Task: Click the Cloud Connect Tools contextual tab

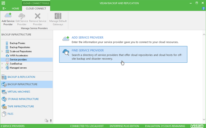Action: [x=36, y=3]
